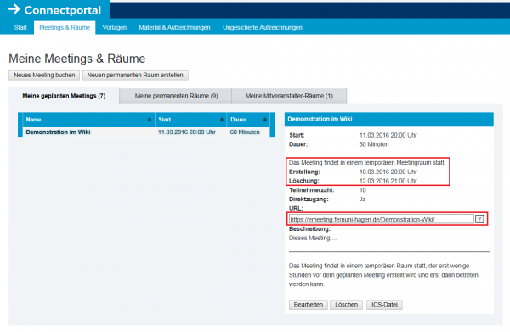Switch to the Vorlagen tab
The image size is (510, 332).
coord(115,28)
